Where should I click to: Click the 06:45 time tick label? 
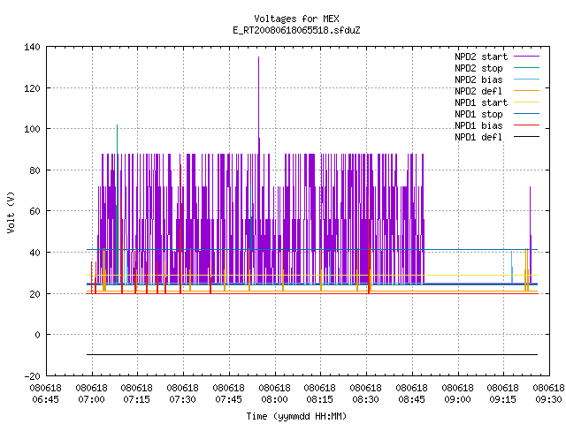[x=45, y=399]
